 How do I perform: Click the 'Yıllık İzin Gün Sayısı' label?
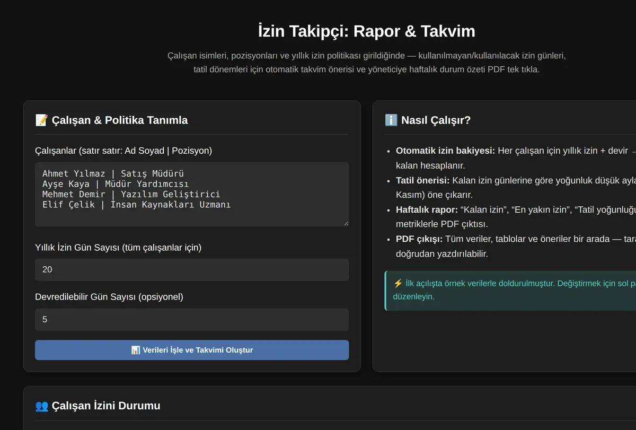pos(118,248)
